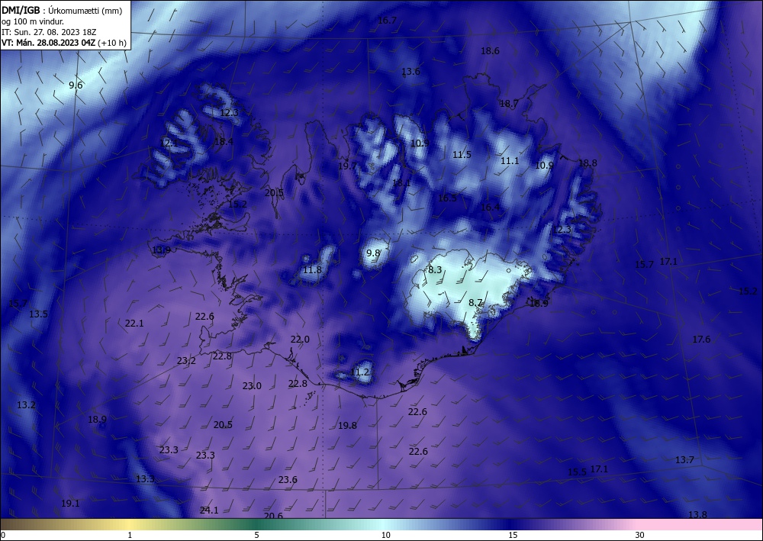Click the 13.3 value in the southwest
763x541 pixels.
point(145,479)
